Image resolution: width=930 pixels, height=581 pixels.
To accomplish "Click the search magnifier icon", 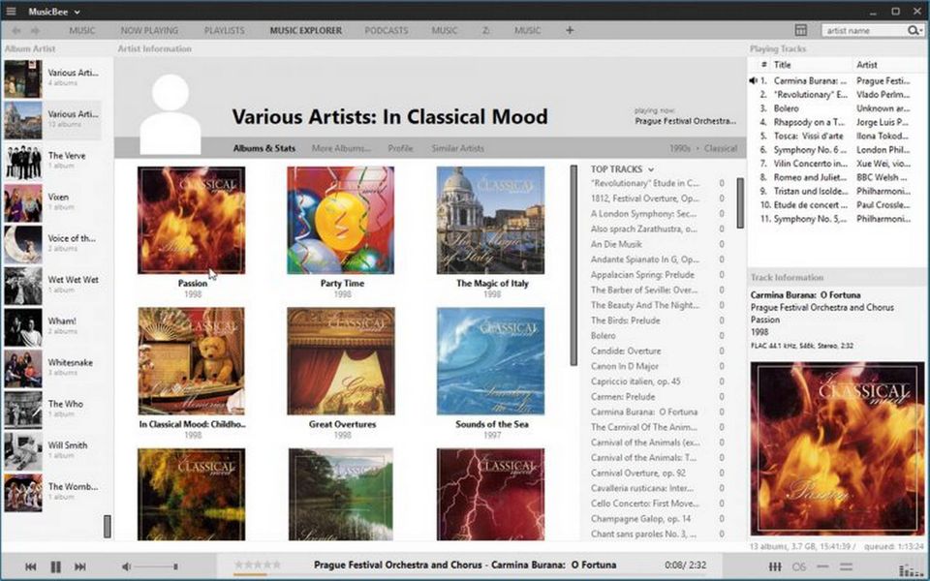I will coord(913,31).
